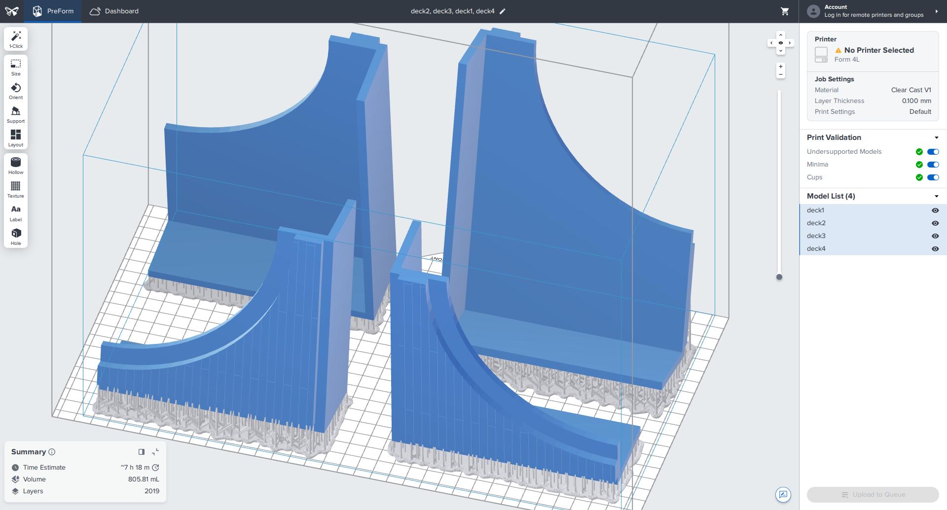Image resolution: width=947 pixels, height=510 pixels.
Task: Select the Hollow tool
Action: pos(16,166)
